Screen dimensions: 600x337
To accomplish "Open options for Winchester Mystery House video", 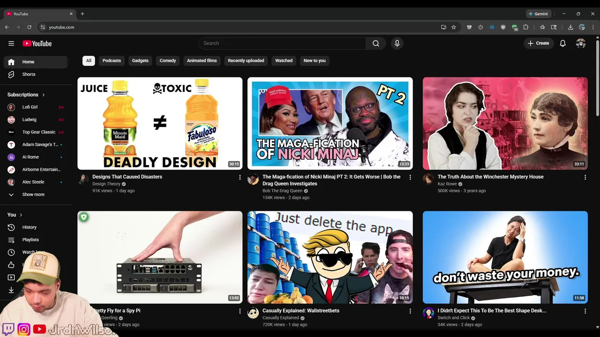I will tap(585, 177).
